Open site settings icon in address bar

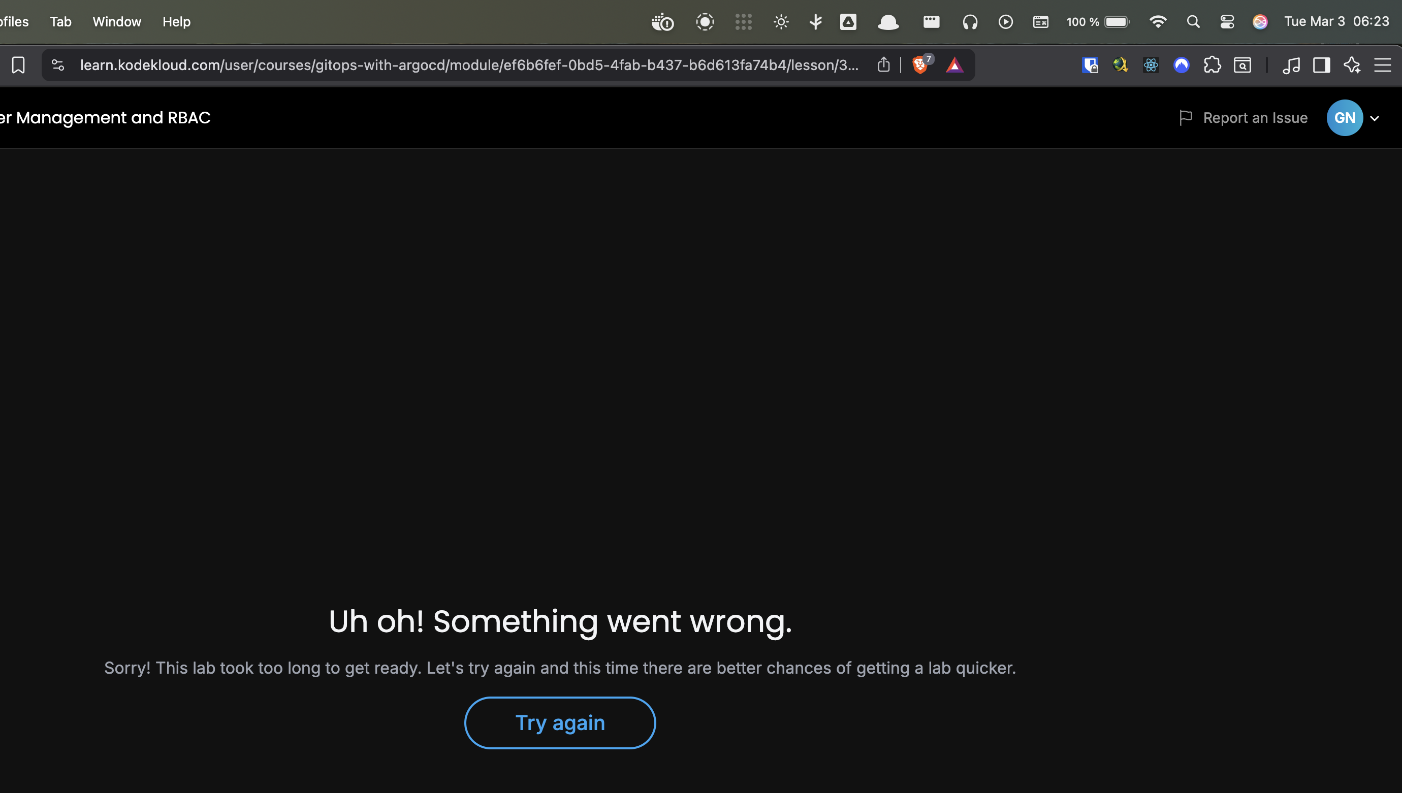[x=58, y=65]
